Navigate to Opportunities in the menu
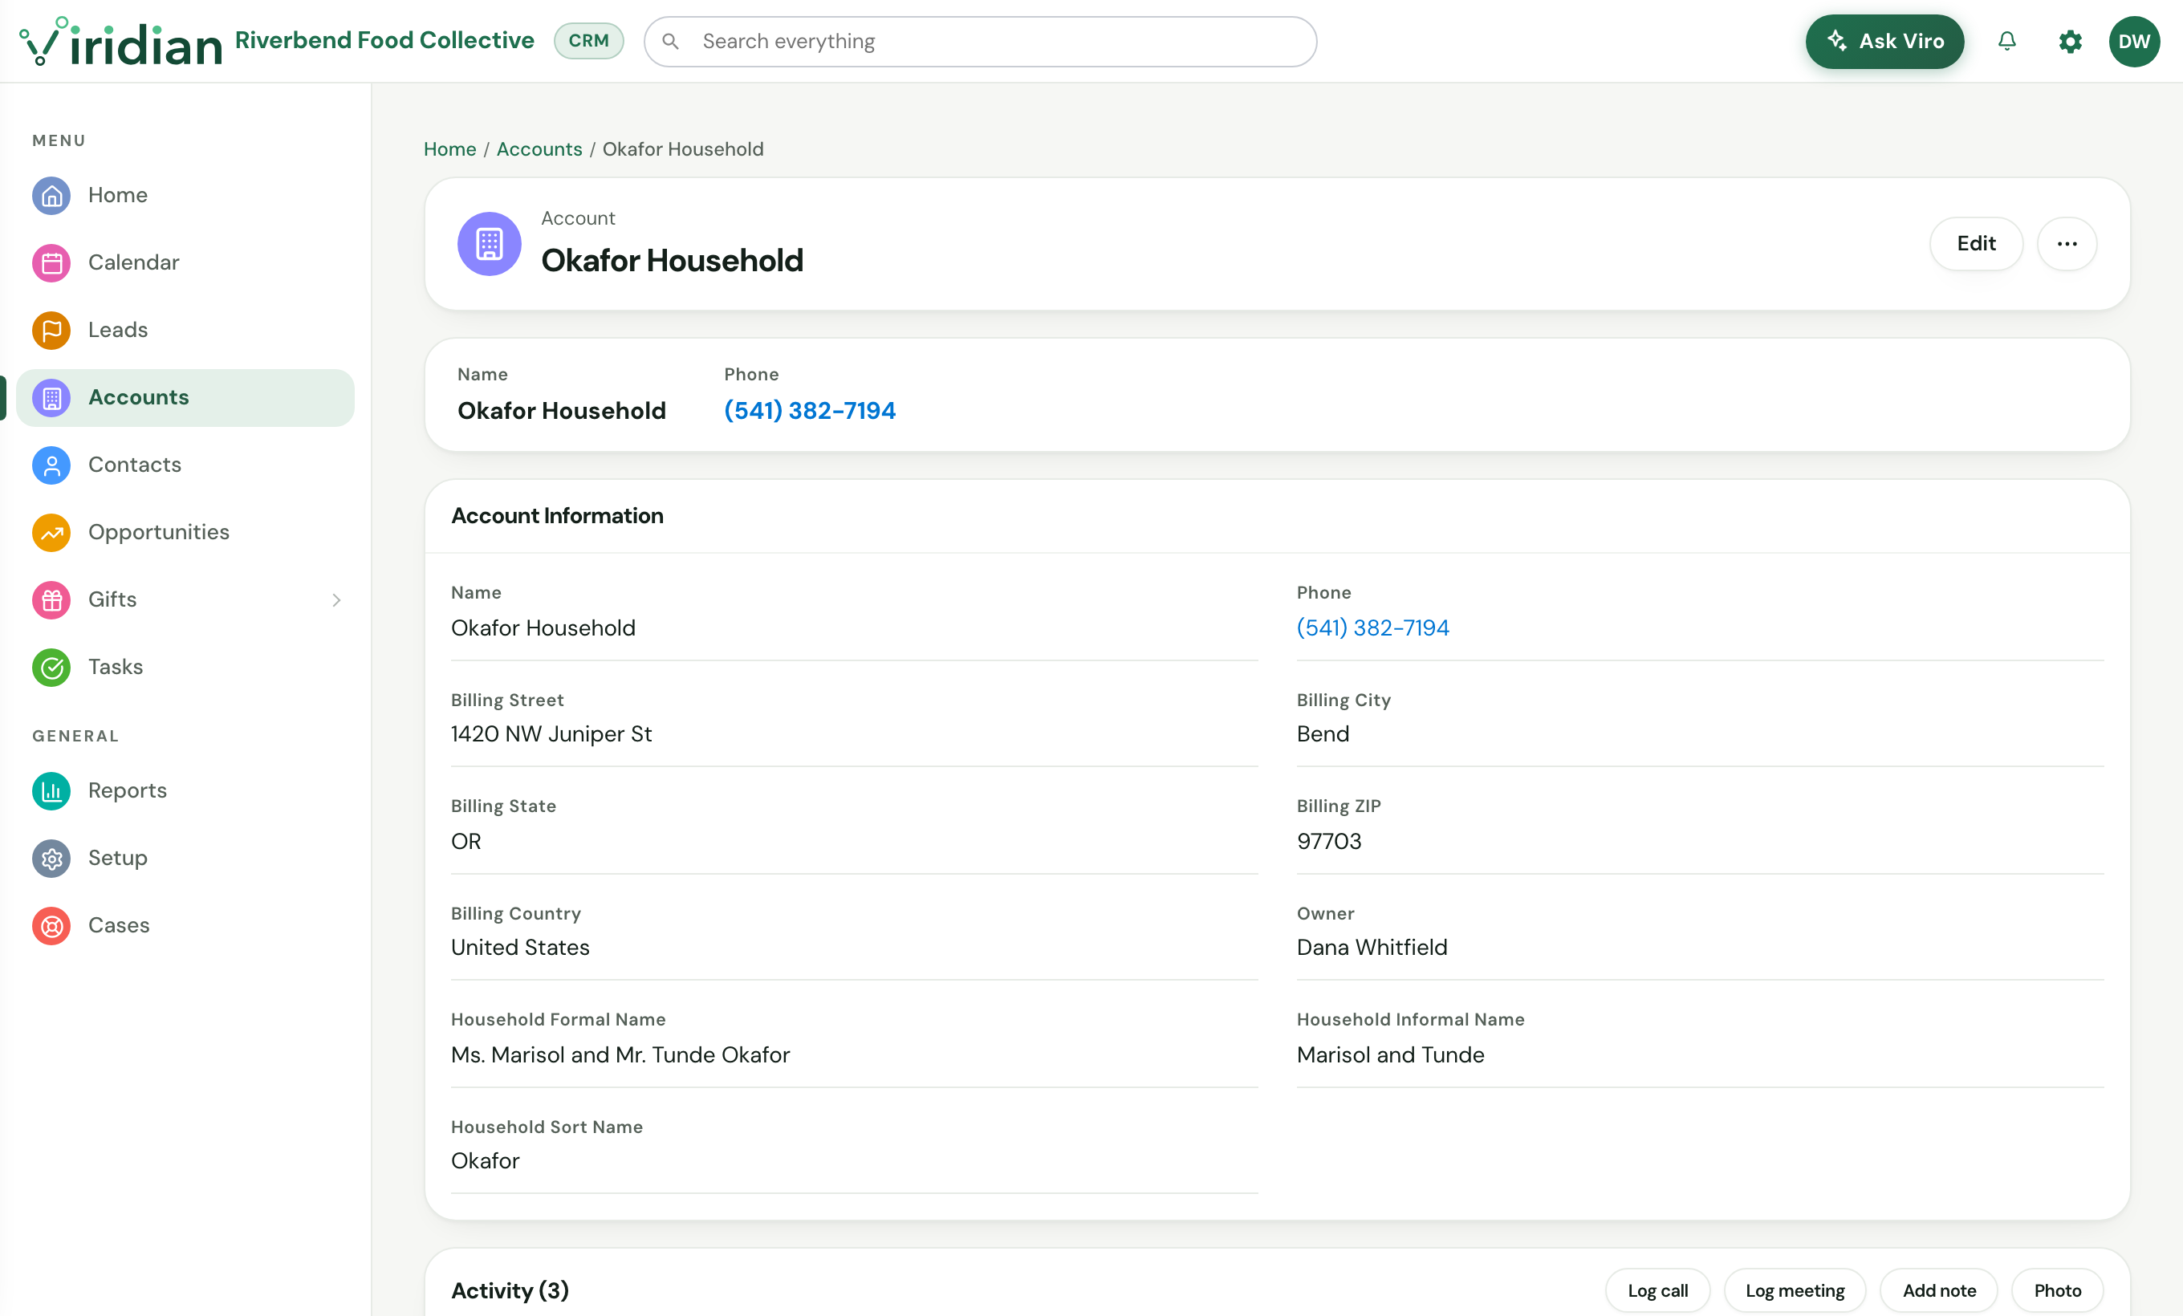 [185, 532]
